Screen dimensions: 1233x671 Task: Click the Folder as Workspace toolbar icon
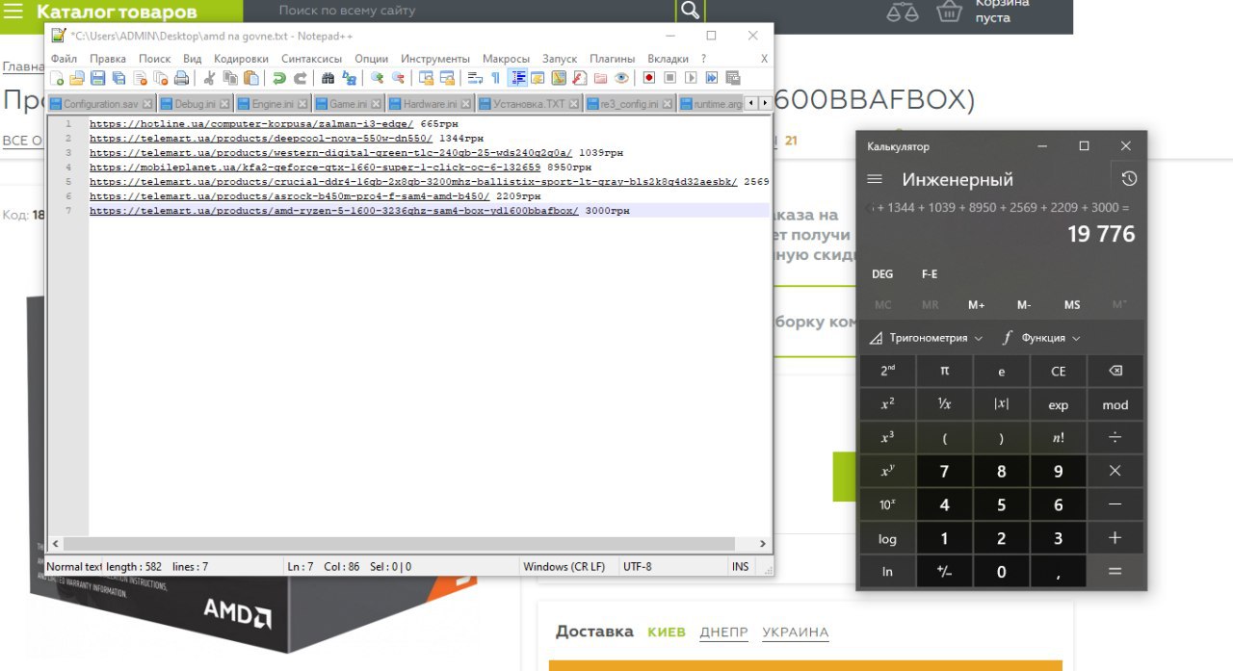tap(600, 78)
